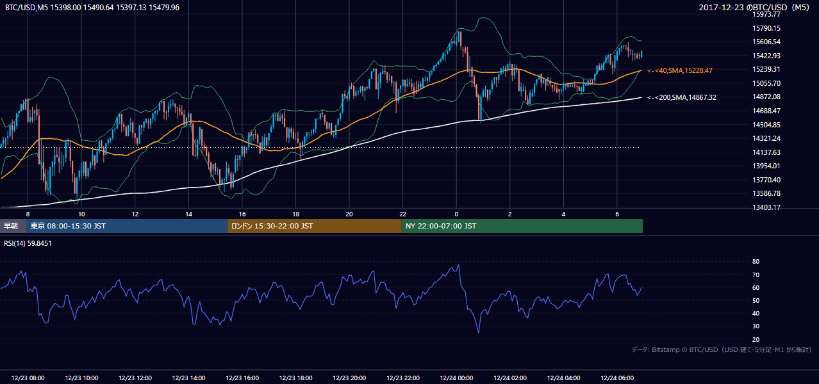819x384 pixels.
Task: Click the RSI 70 level scale label
Action: (x=756, y=275)
